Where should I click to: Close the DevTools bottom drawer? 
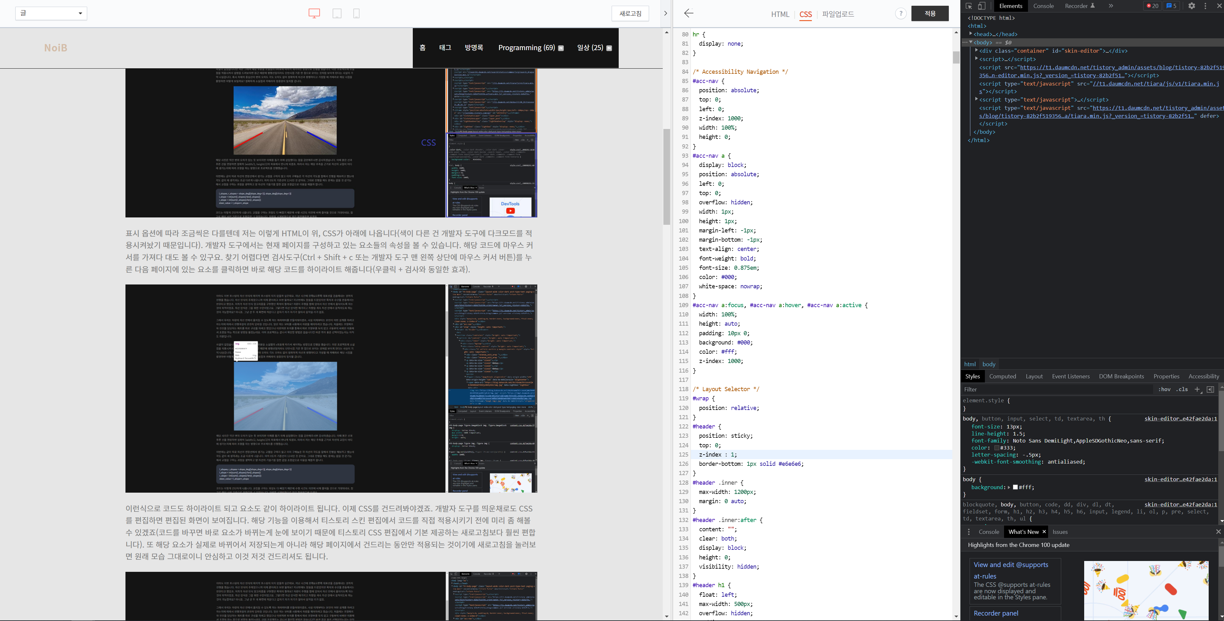(1218, 532)
